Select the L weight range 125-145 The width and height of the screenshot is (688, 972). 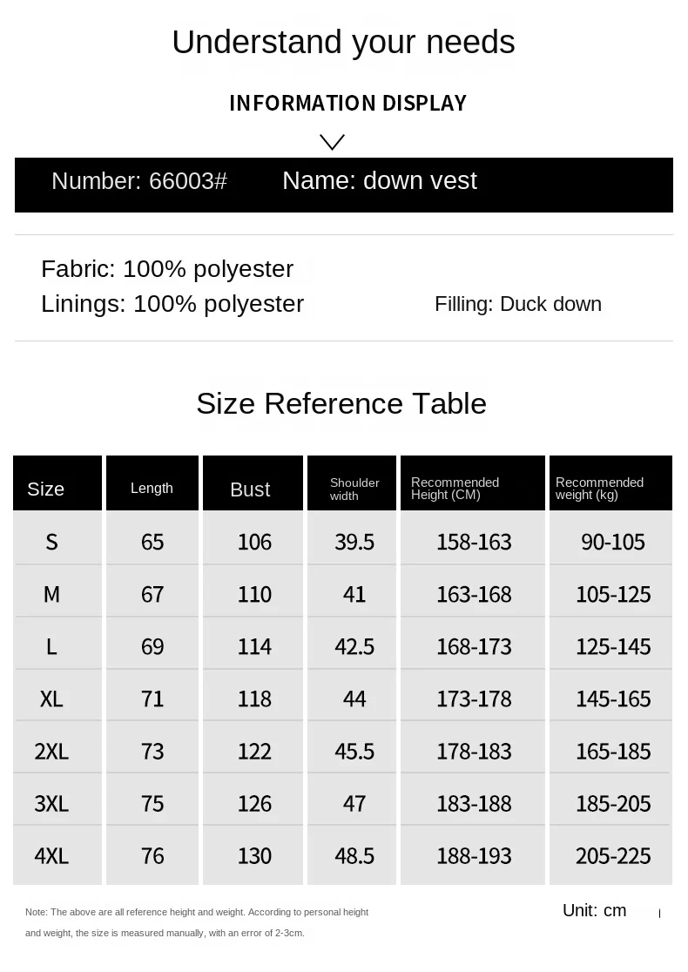[x=613, y=646]
